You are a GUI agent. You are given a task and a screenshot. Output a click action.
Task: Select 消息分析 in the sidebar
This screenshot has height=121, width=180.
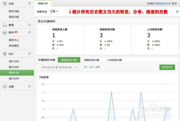coord(17,73)
